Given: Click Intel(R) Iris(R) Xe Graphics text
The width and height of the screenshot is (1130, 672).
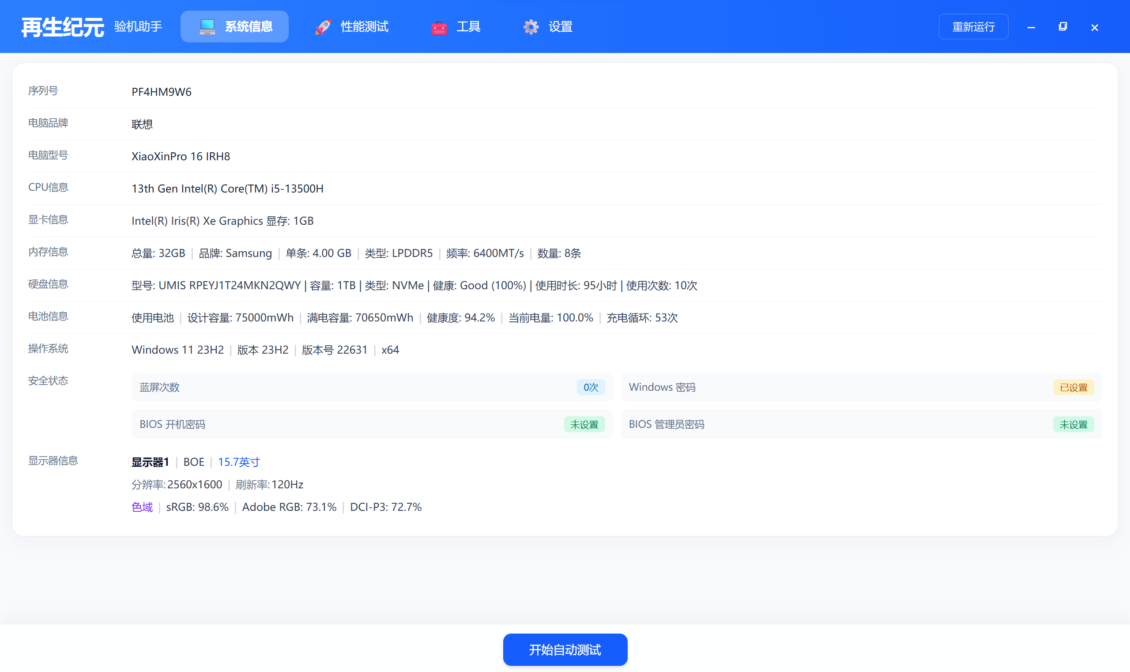Looking at the screenshot, I should coord(197,220).
